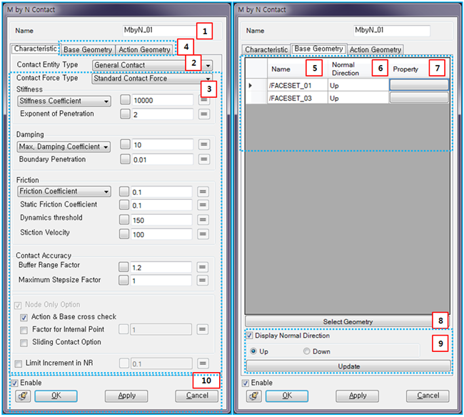The height and width of the screenshot is (417, 464).
Task: Switch to the Characteristic tab in left dialog
Action: tap(35, 49)
